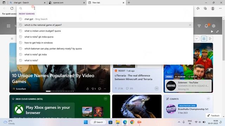This screenshot has width=225, height=126.
Task: Select the yorker delivery batsman search
Action: pyautogui.click(x=105, y=49)
